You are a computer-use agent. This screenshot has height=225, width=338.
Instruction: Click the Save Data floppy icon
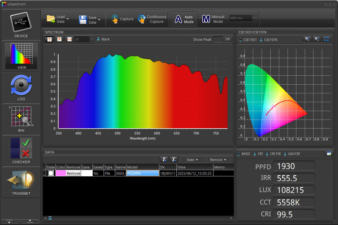83,19
